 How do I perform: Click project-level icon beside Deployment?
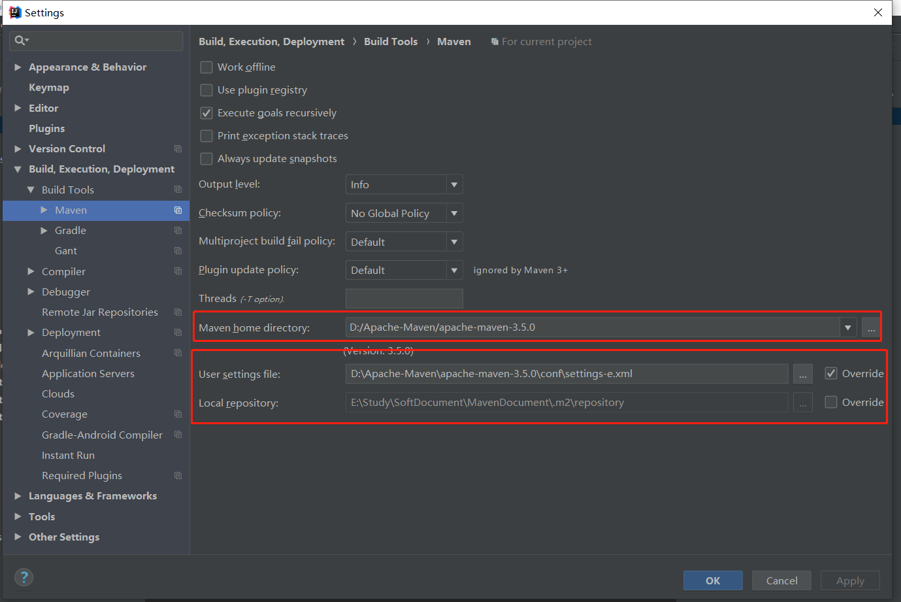[x=178, y=333]
